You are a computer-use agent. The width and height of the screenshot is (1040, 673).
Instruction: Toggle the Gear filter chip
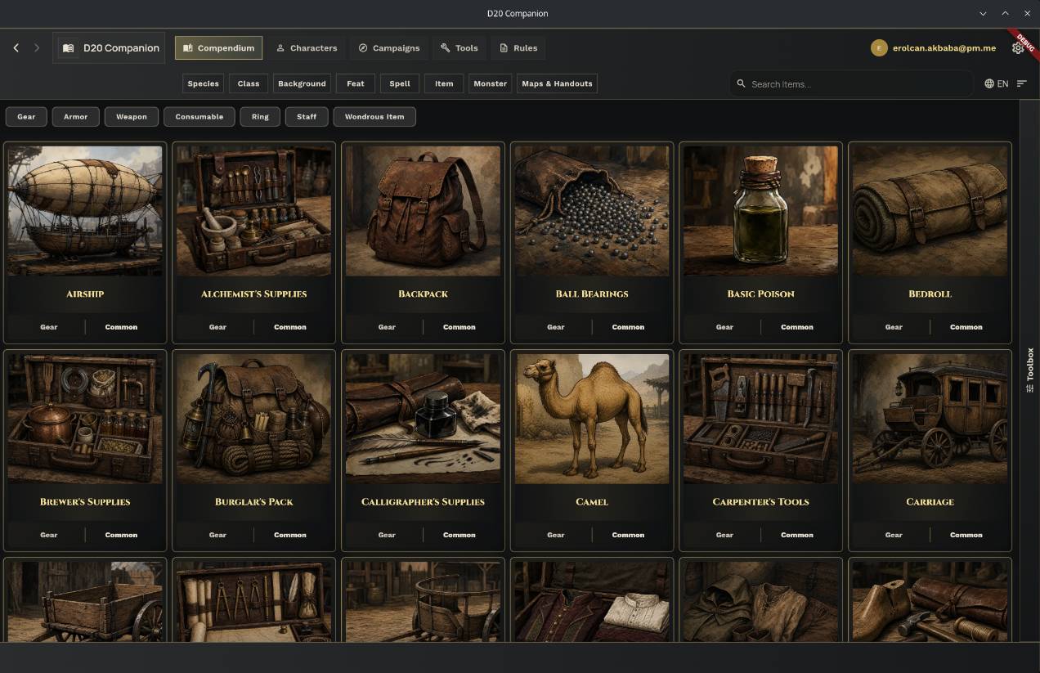26,117
